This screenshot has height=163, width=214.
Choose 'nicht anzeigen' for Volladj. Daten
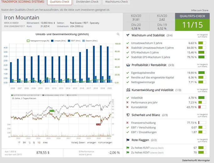(x=105, y=142)
